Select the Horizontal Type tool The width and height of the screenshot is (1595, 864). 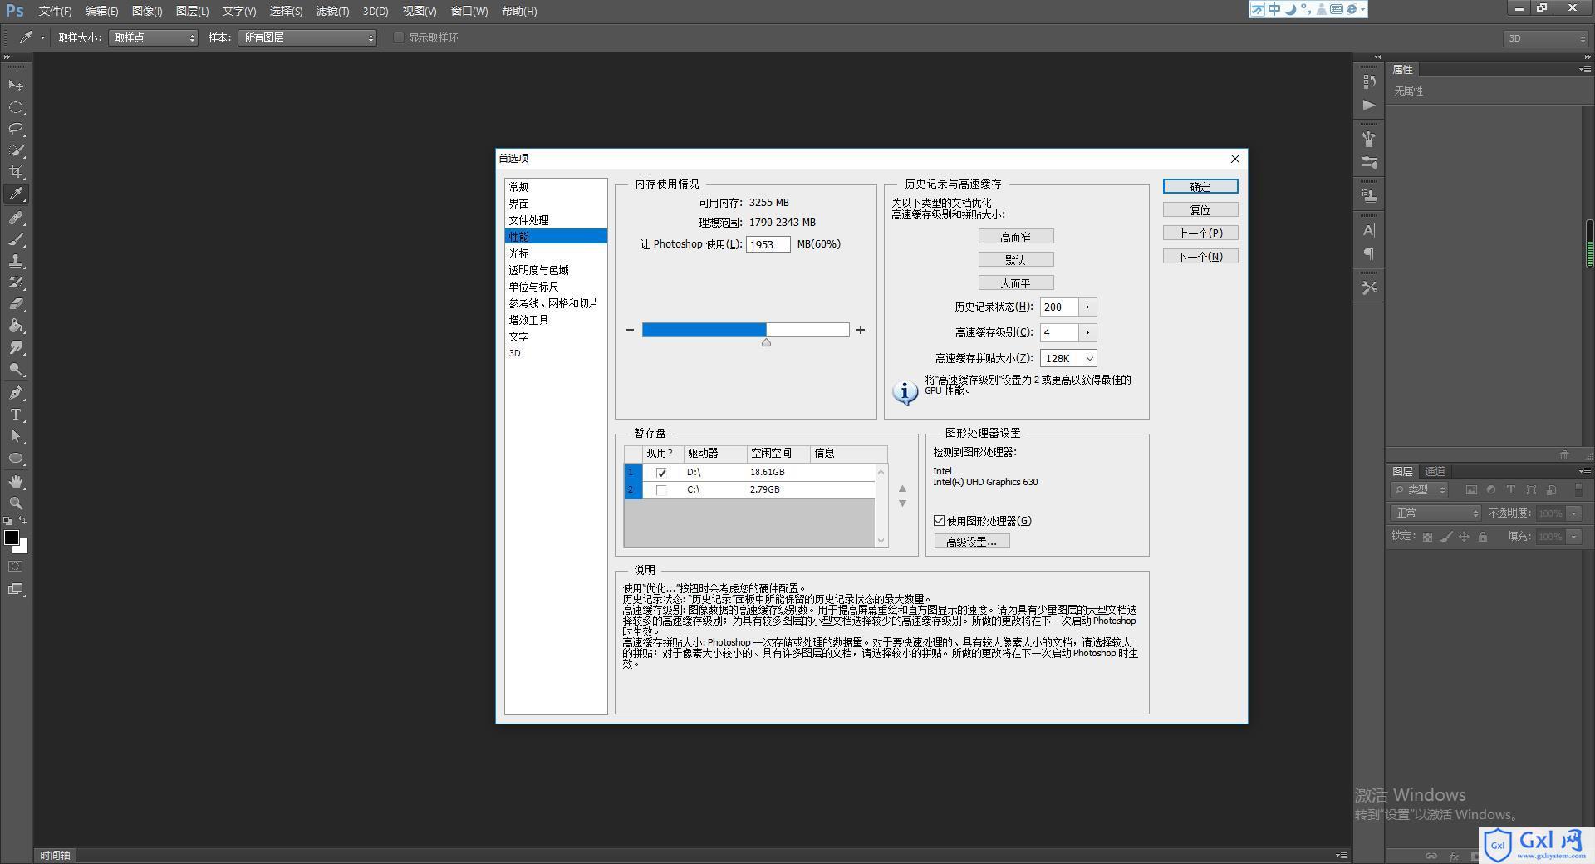click(x=16, y=415)
